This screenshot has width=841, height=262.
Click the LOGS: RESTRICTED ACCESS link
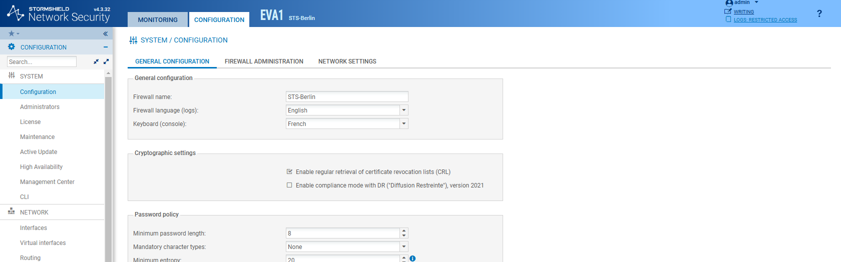765,20
